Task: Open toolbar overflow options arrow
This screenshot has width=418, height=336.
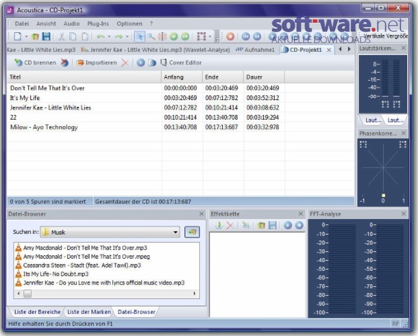Action: click(217, 40)
